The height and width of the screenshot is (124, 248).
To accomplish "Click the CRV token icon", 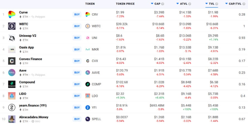I will (88, 14).
